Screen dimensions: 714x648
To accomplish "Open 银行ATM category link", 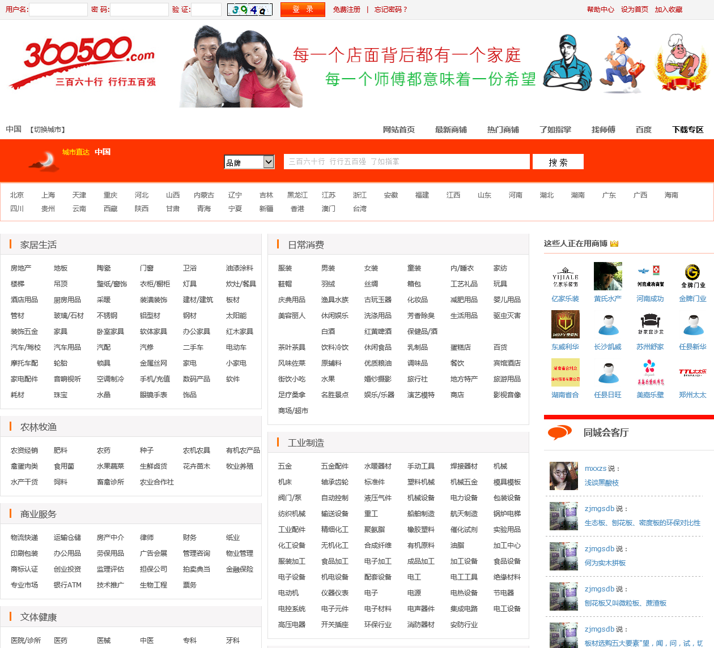I will coord(67,585).
